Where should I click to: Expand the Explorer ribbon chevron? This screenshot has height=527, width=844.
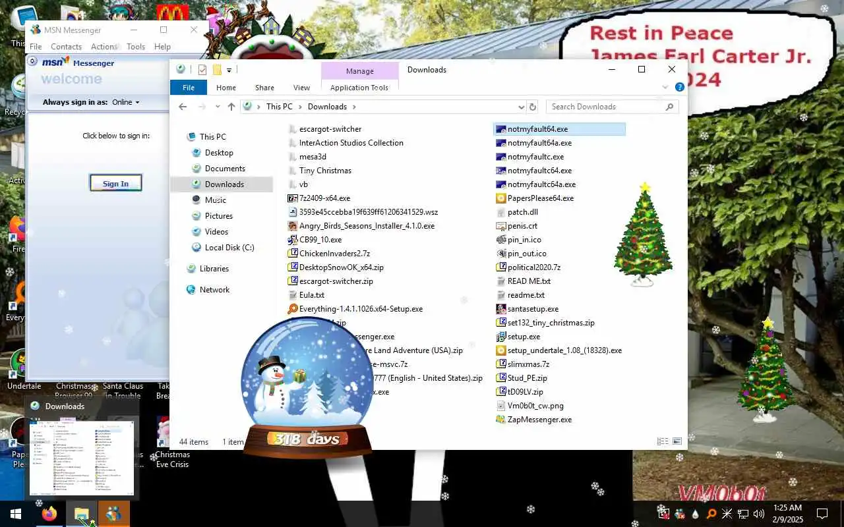[x=665, y=88]
